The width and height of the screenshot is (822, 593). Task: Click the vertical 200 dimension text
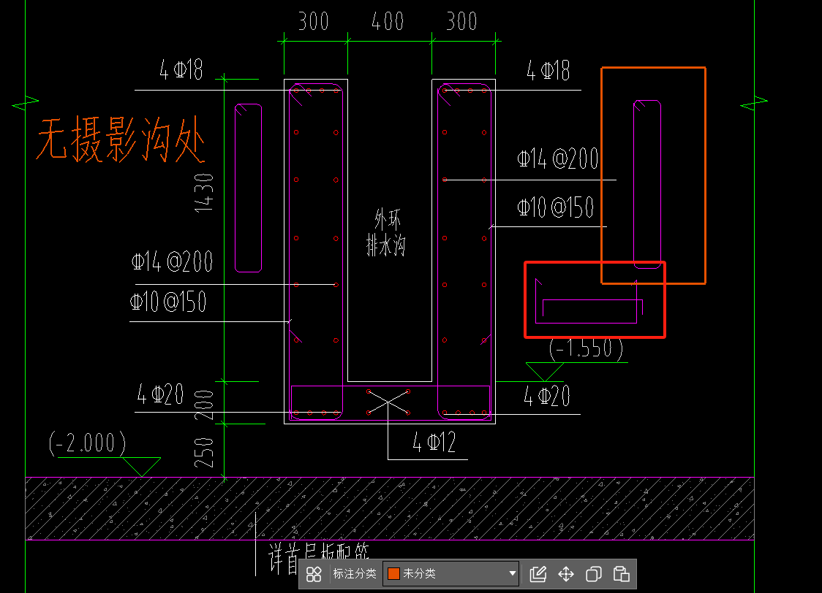pyautogui.click(x=204, y=405)
